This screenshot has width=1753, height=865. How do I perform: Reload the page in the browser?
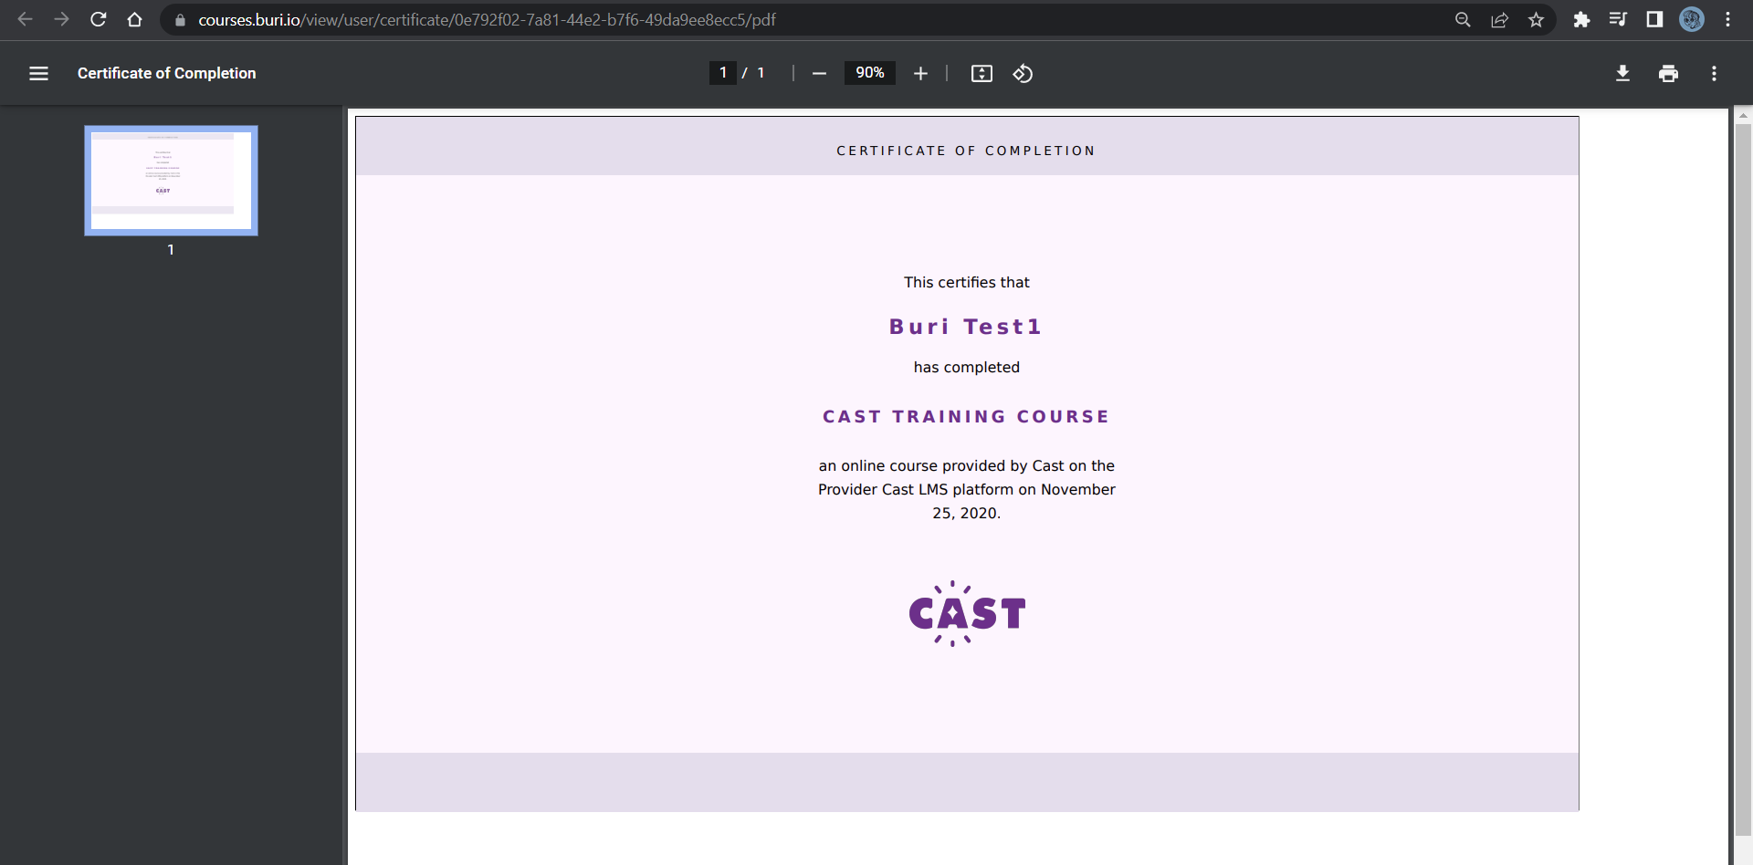click(x=99, y=20)
